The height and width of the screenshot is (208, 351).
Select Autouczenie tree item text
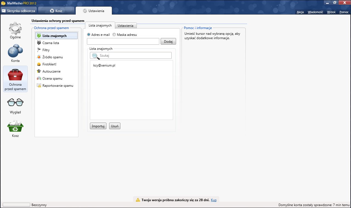tap(52, 71)
